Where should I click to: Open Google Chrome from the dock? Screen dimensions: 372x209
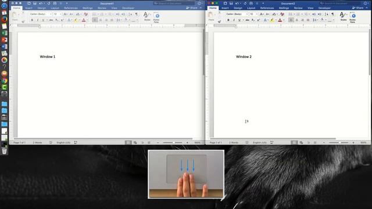(4, 81)
